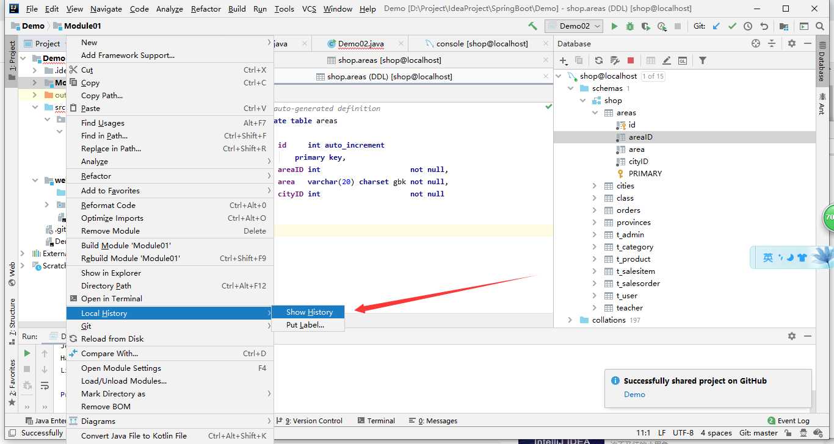This screenshot has height=444, width=834.
Task: Toggle the Web tool window stripe
Action: pyautogui.click(x=12, y=274)
